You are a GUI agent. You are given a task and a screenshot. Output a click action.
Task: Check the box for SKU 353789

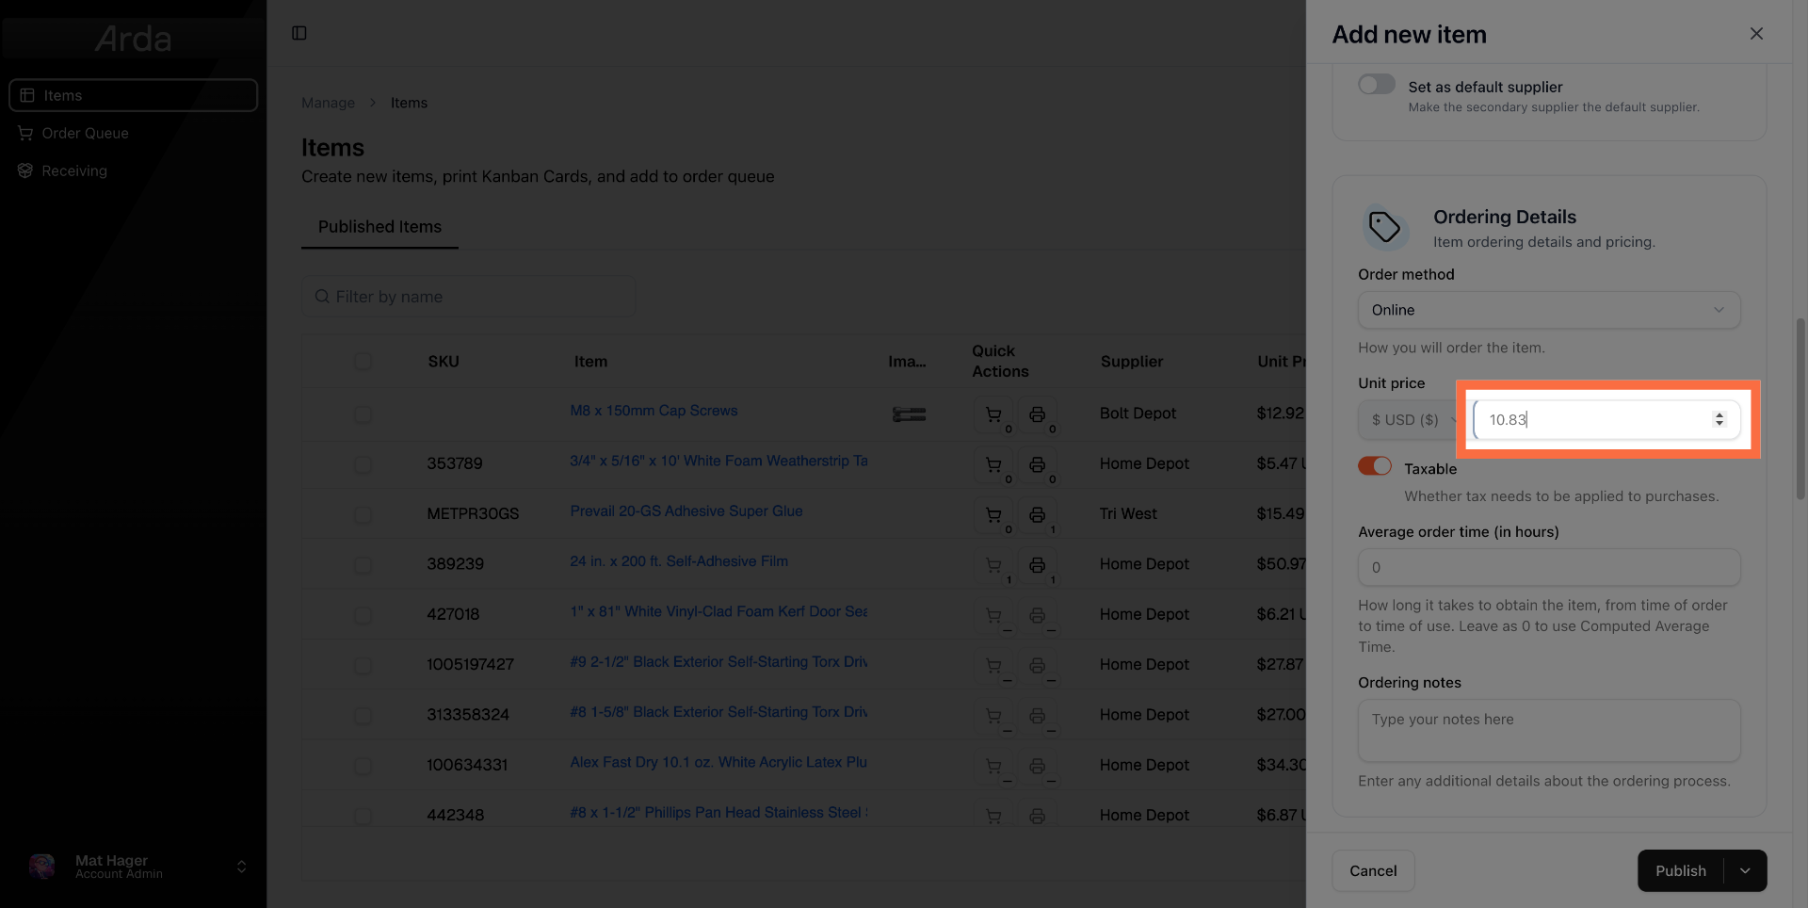(x=363, y=464)
